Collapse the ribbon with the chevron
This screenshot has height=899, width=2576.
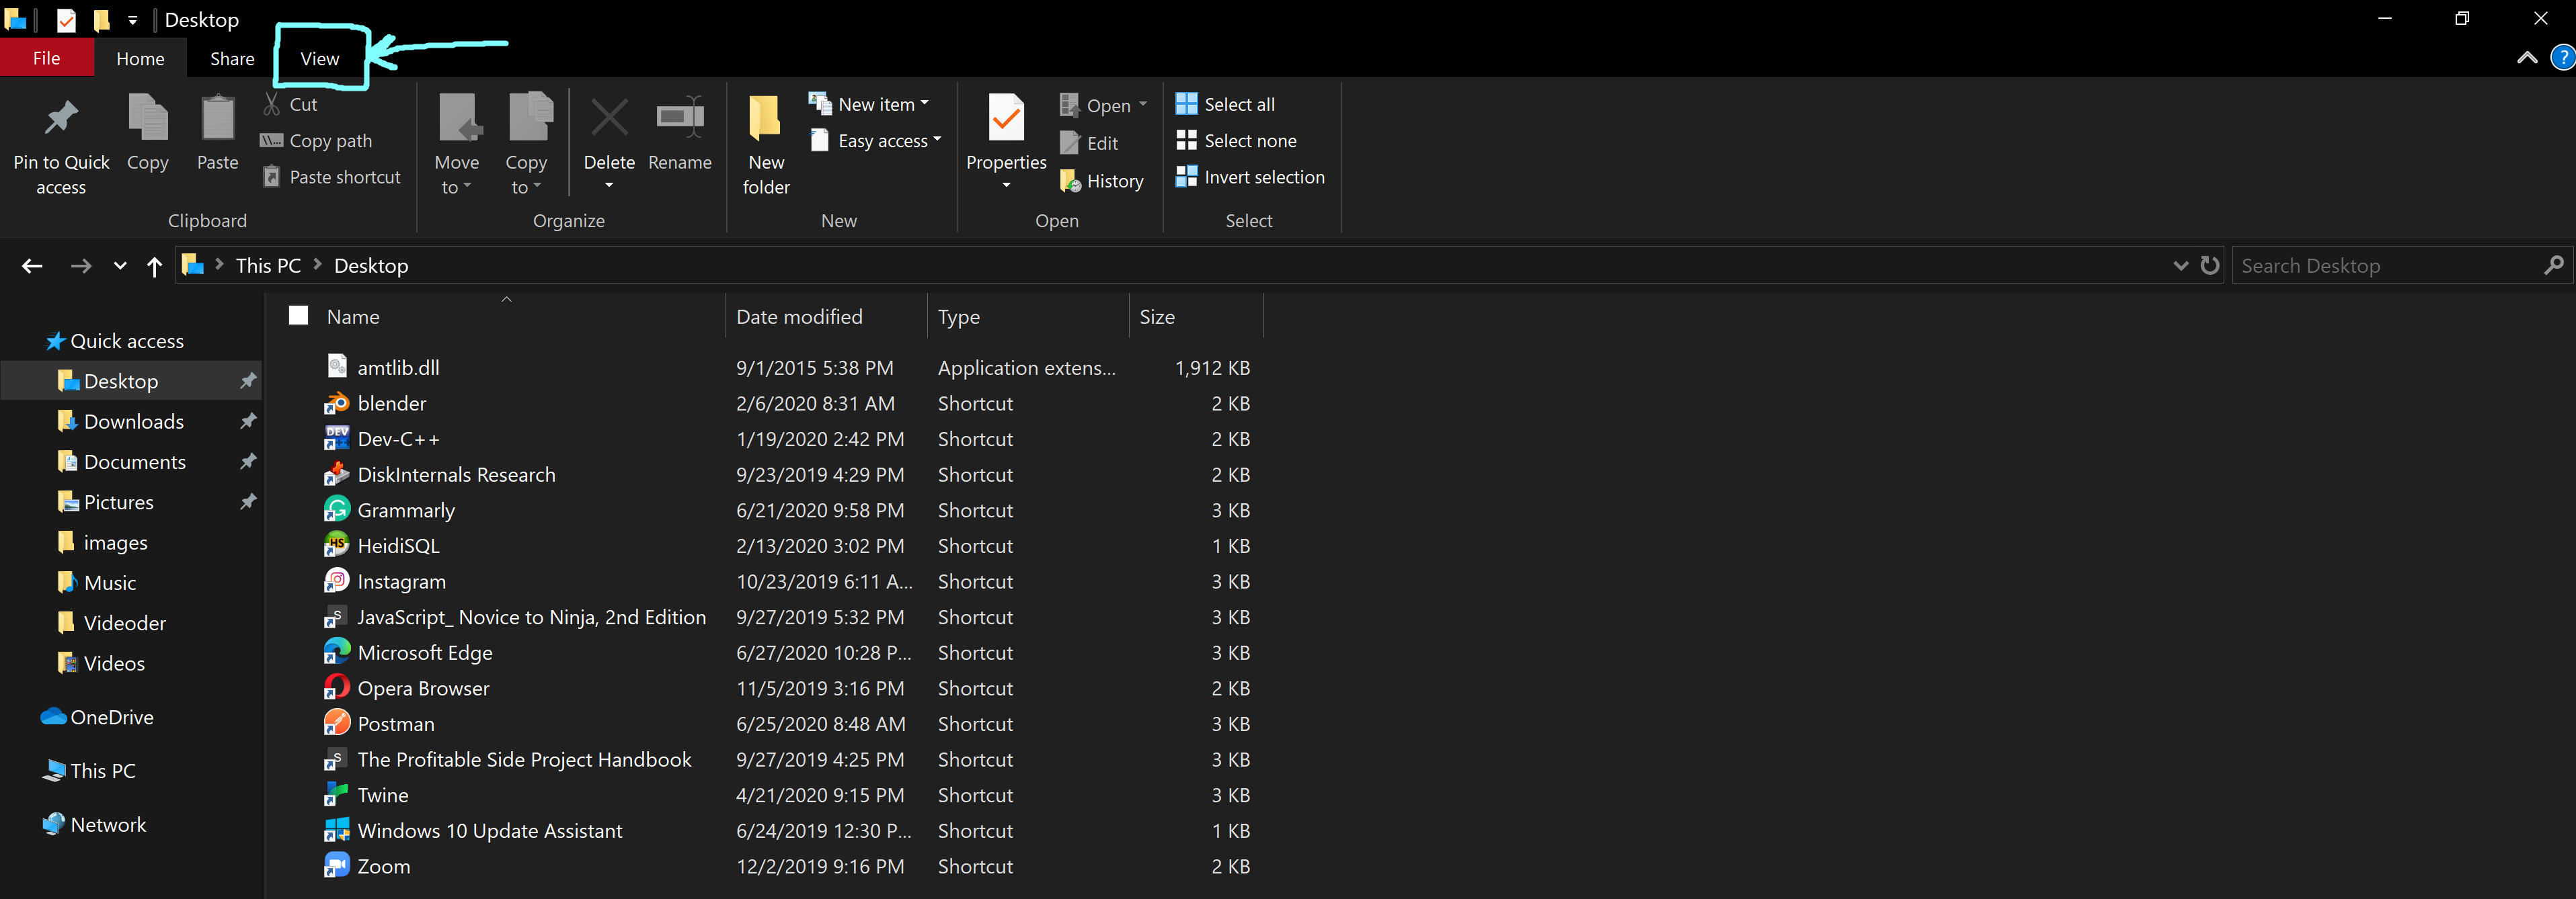2527,58
